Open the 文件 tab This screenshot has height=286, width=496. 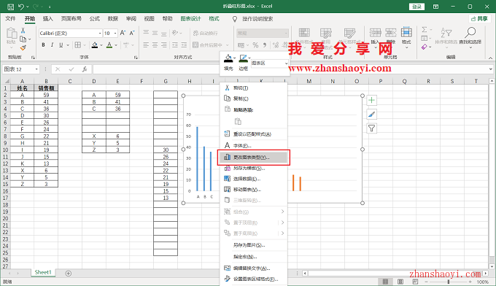point(10,19)
